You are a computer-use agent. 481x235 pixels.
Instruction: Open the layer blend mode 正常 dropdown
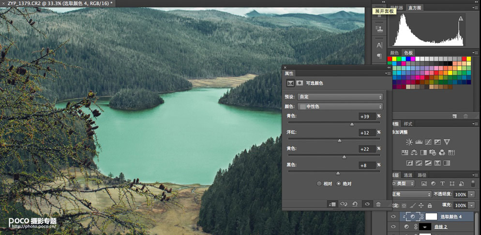pos(411,194)
